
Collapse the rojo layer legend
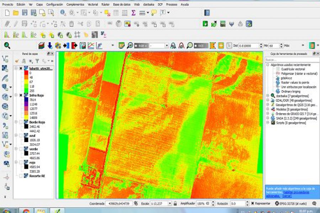coord(16,163)
